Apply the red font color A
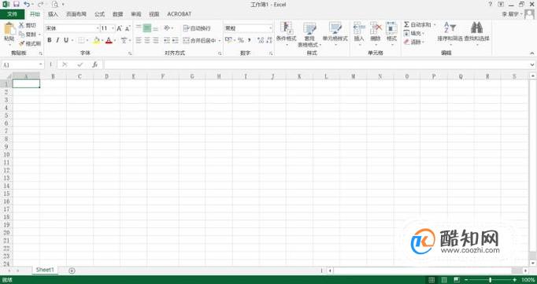The image size is (537, 284). point(109,40)
